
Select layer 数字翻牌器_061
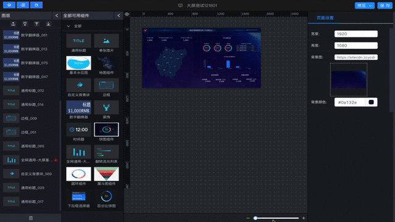pyautogui.click(x=30, y=35)
